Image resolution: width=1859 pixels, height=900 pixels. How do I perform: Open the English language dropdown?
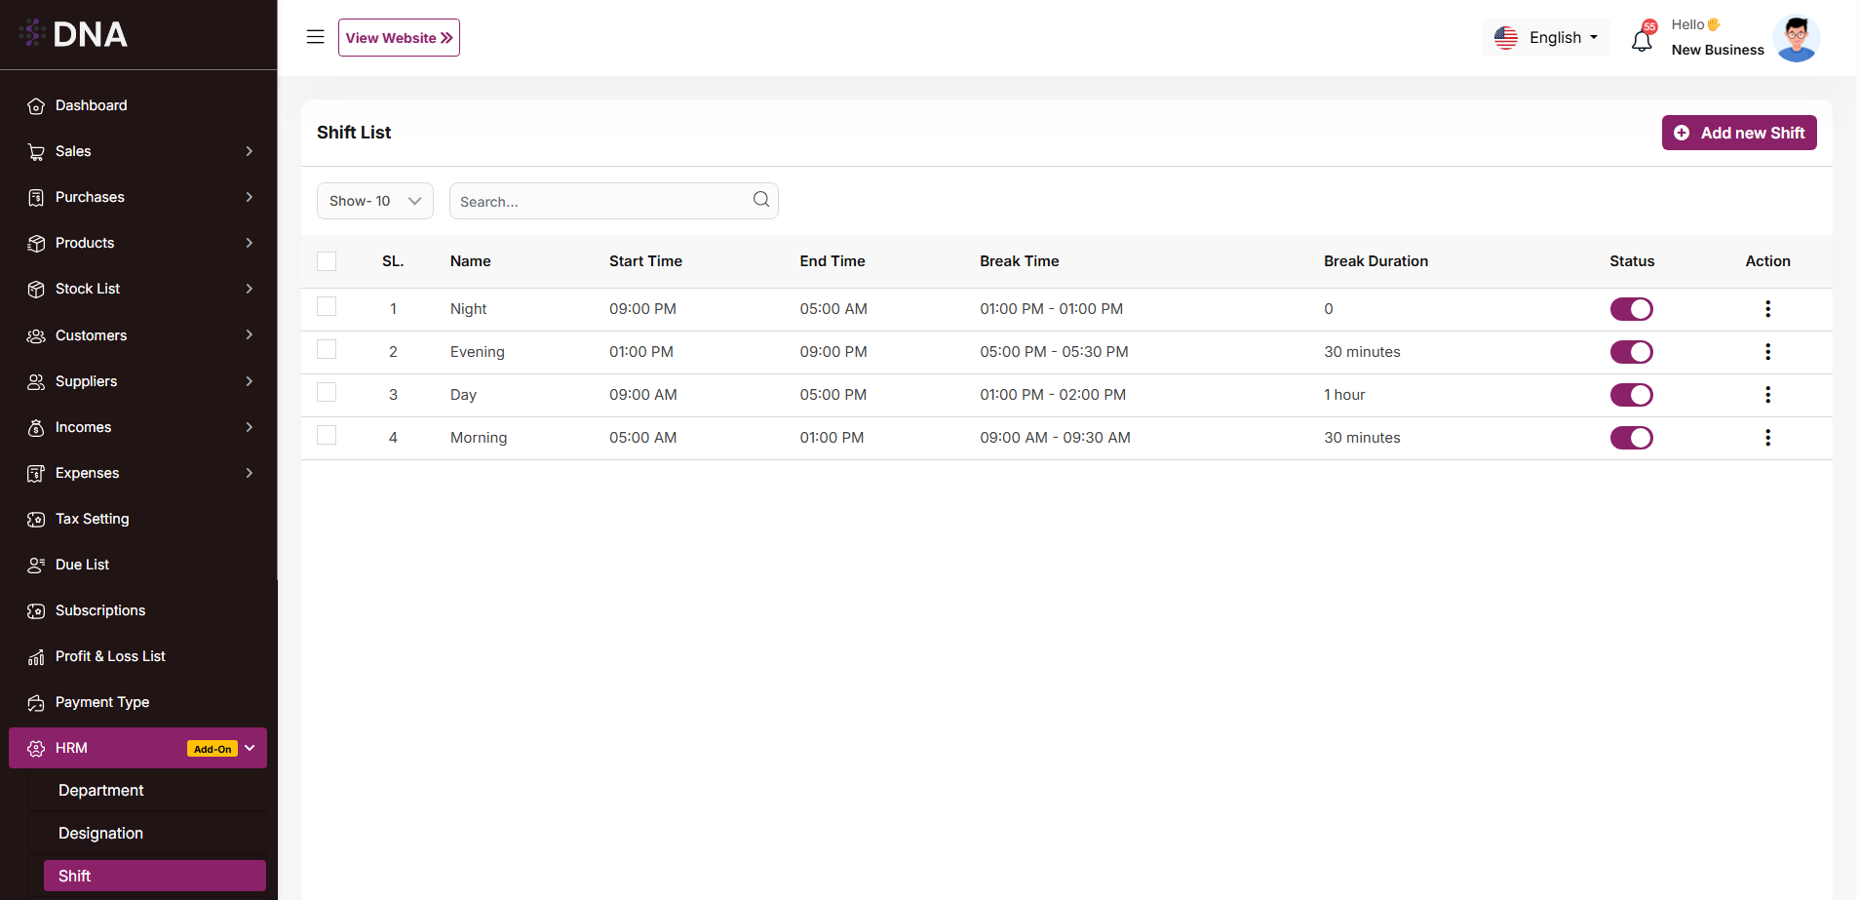click(x=1545, y=38)
